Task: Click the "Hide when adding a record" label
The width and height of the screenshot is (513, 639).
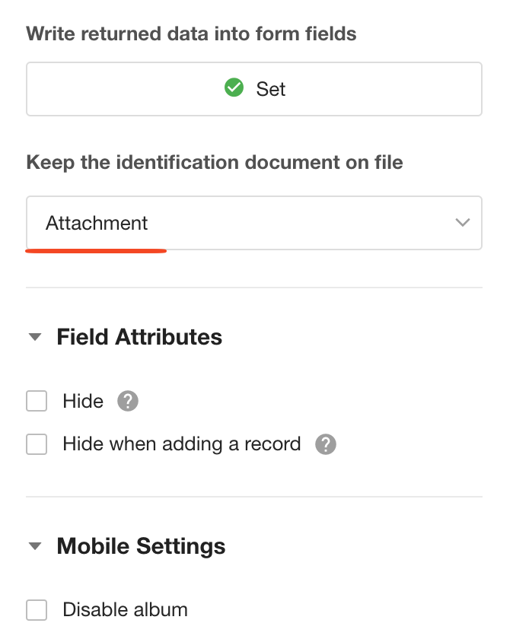Action: 182,443
